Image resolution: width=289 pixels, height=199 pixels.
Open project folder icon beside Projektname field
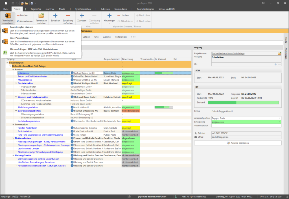coord(279,53)
